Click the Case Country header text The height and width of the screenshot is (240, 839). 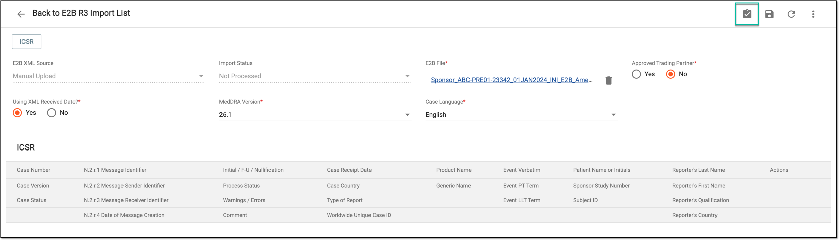coord(343,186)
